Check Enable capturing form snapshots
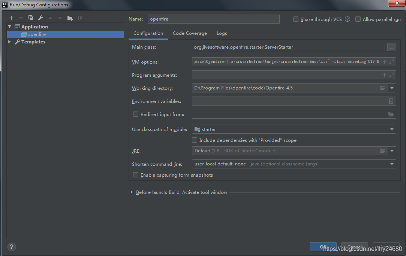 [x=136, y=175]
